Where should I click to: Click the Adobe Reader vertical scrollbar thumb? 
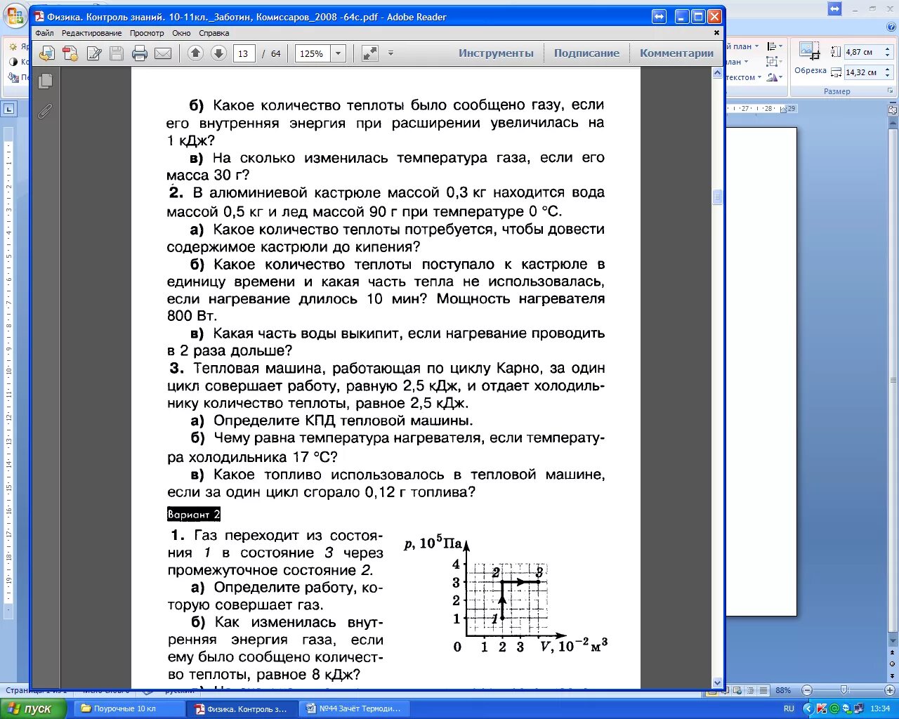point(717,197)
